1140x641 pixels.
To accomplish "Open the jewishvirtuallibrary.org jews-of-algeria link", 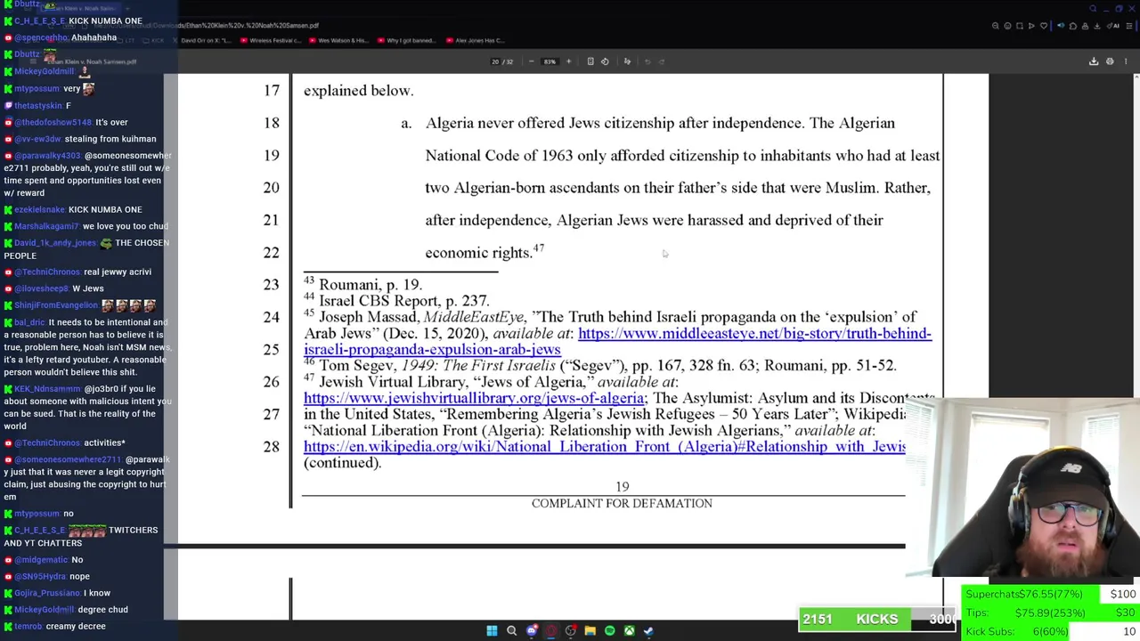I will click(x=474, y=398).
